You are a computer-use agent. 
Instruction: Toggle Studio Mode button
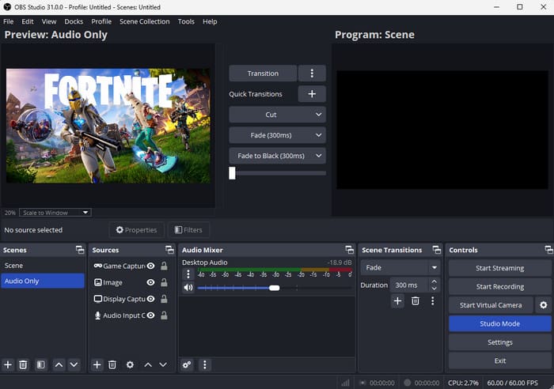coord(500,323)
